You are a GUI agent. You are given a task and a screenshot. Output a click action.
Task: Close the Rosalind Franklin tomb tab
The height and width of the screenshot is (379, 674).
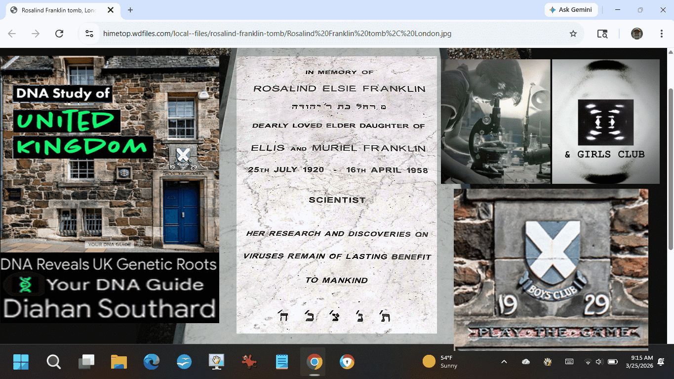click(110, 10)
